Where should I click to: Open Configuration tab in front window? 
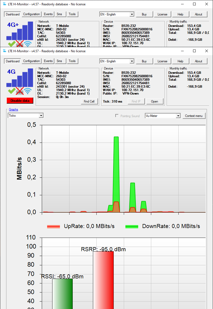click(31, 61)
